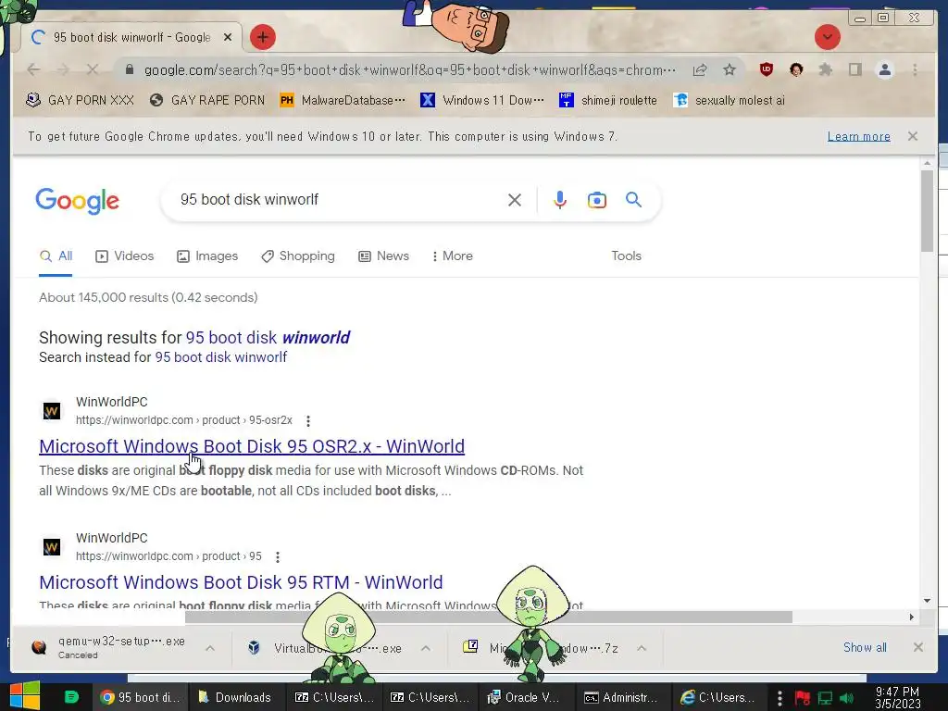Submit search with the magnifier icon
Viewport: 948px width, 711px height.
[633, 200]
